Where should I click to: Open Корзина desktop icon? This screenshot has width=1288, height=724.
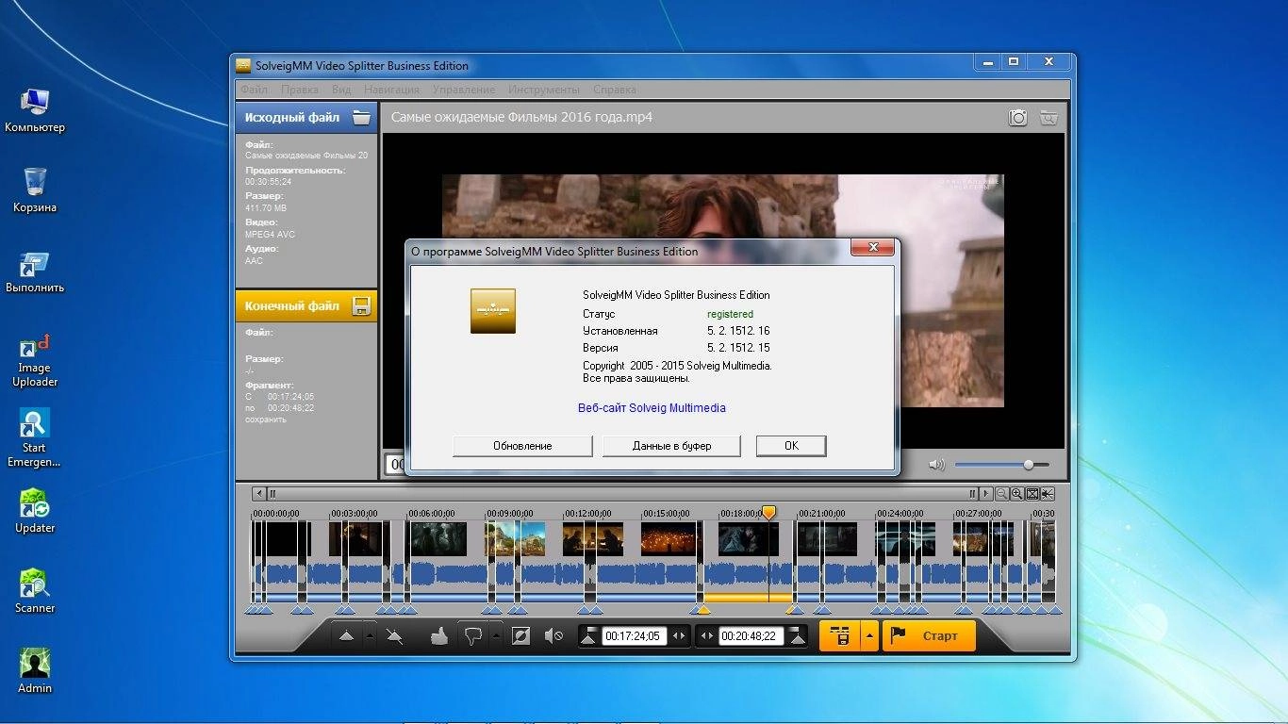coord(35,190)
